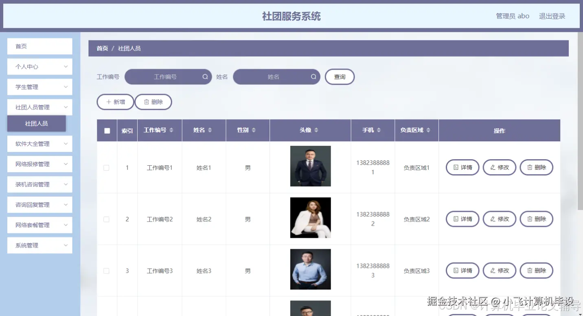
Task: Log out via 退出登录
Action: tap(552, 16)
